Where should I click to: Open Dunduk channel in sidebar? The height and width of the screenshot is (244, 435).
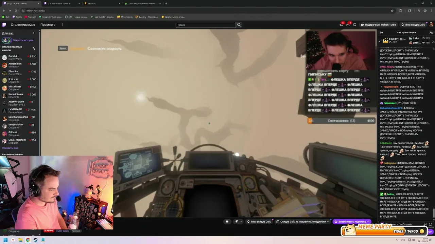coord(20,58)
